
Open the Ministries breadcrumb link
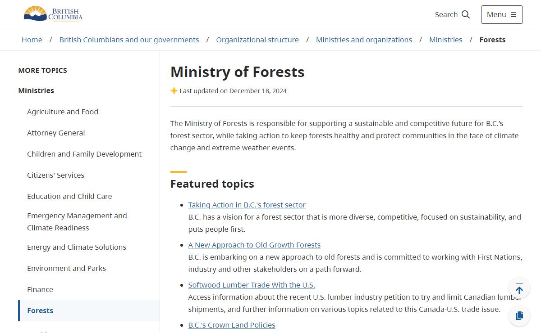[445, 40]
